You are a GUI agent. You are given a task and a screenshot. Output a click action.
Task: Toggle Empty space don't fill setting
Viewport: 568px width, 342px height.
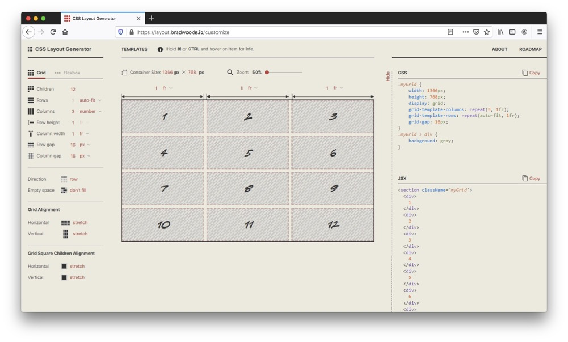(x=74, y=191)
